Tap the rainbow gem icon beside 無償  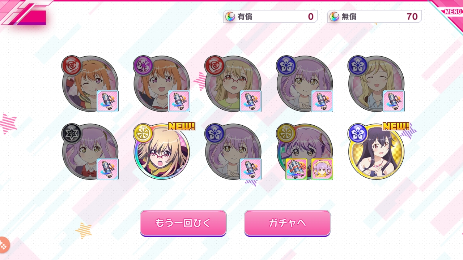pos(334,17)
